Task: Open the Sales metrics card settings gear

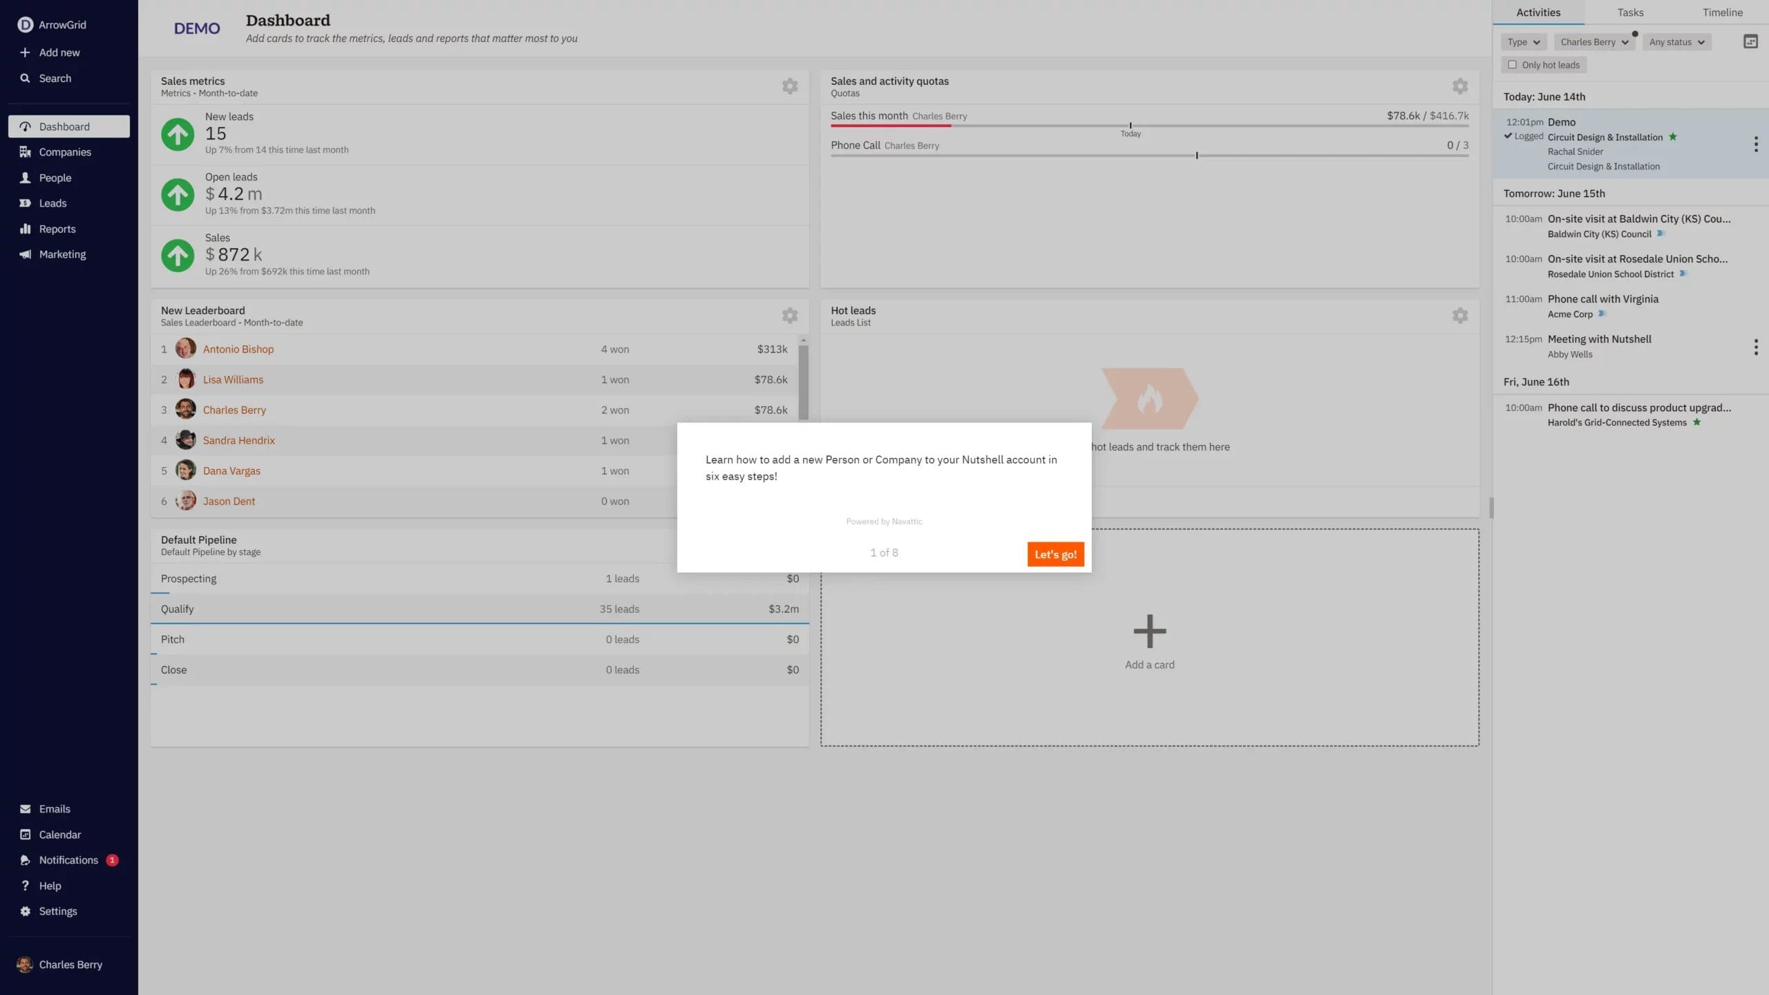Action: pyautogui.click(x=790, y=86)
